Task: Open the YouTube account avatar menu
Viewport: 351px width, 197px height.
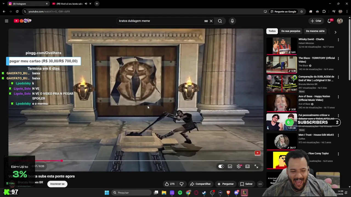Action: click(340, 21)
